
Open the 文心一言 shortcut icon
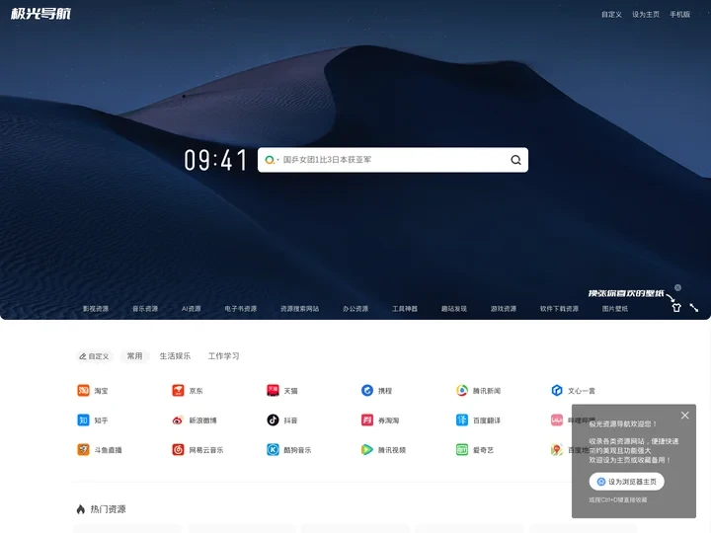[557, 390]
